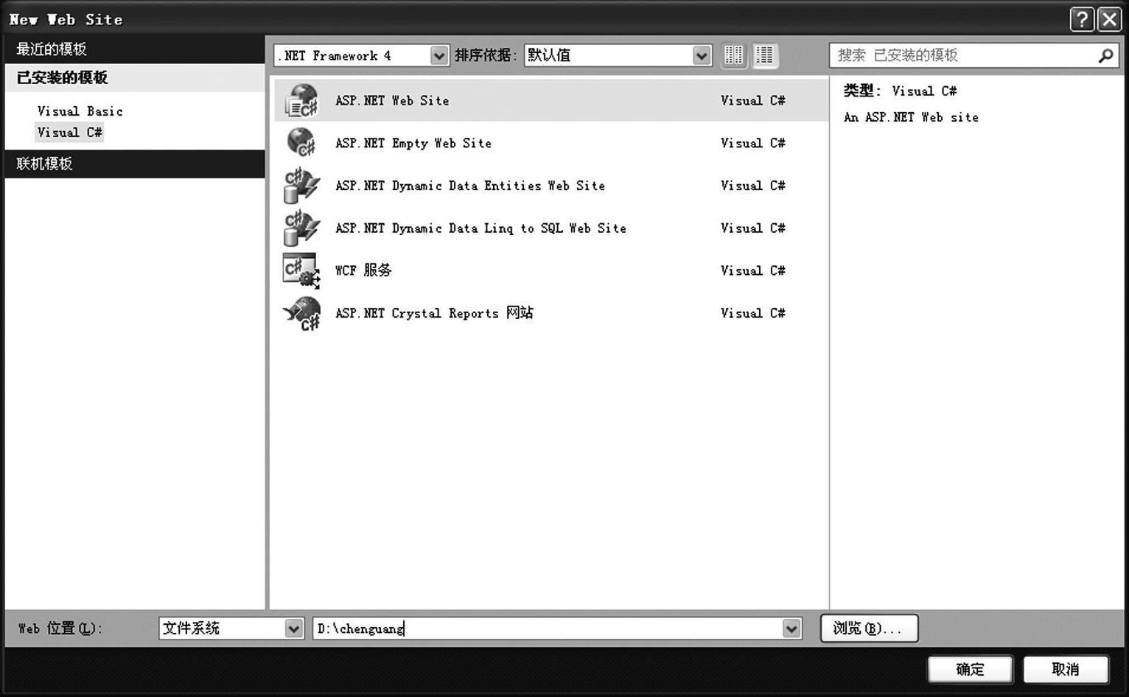The width and height of the screenshot is (1129, 697).
Task: Select the ASP.NET Web Site template name
Action: click(x=392, y=100)
